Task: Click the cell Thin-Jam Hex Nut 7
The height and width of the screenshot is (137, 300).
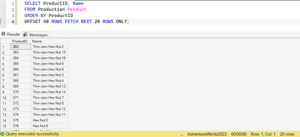Action: click(x=49, y=98)
